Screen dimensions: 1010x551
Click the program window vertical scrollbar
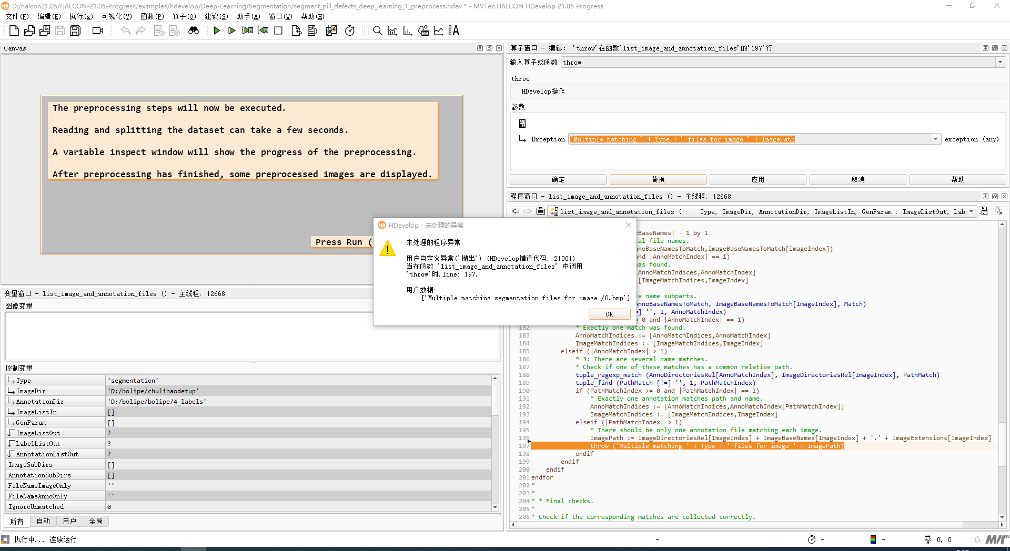tap(1002, 371)
